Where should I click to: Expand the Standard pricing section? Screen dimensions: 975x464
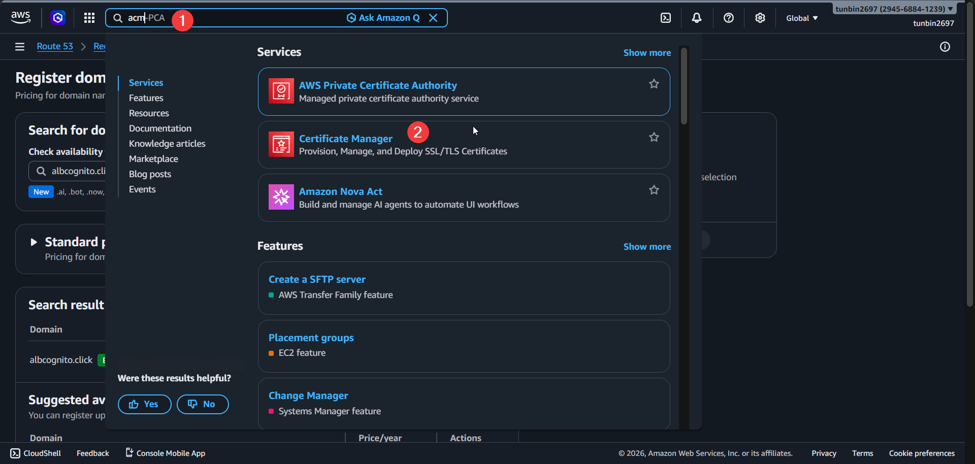[x=34, y=242]
